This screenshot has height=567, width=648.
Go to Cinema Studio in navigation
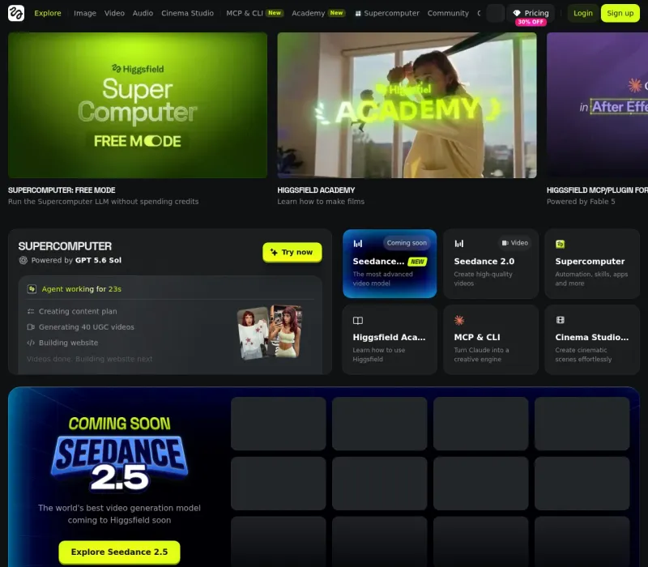(x=188, y=13)
